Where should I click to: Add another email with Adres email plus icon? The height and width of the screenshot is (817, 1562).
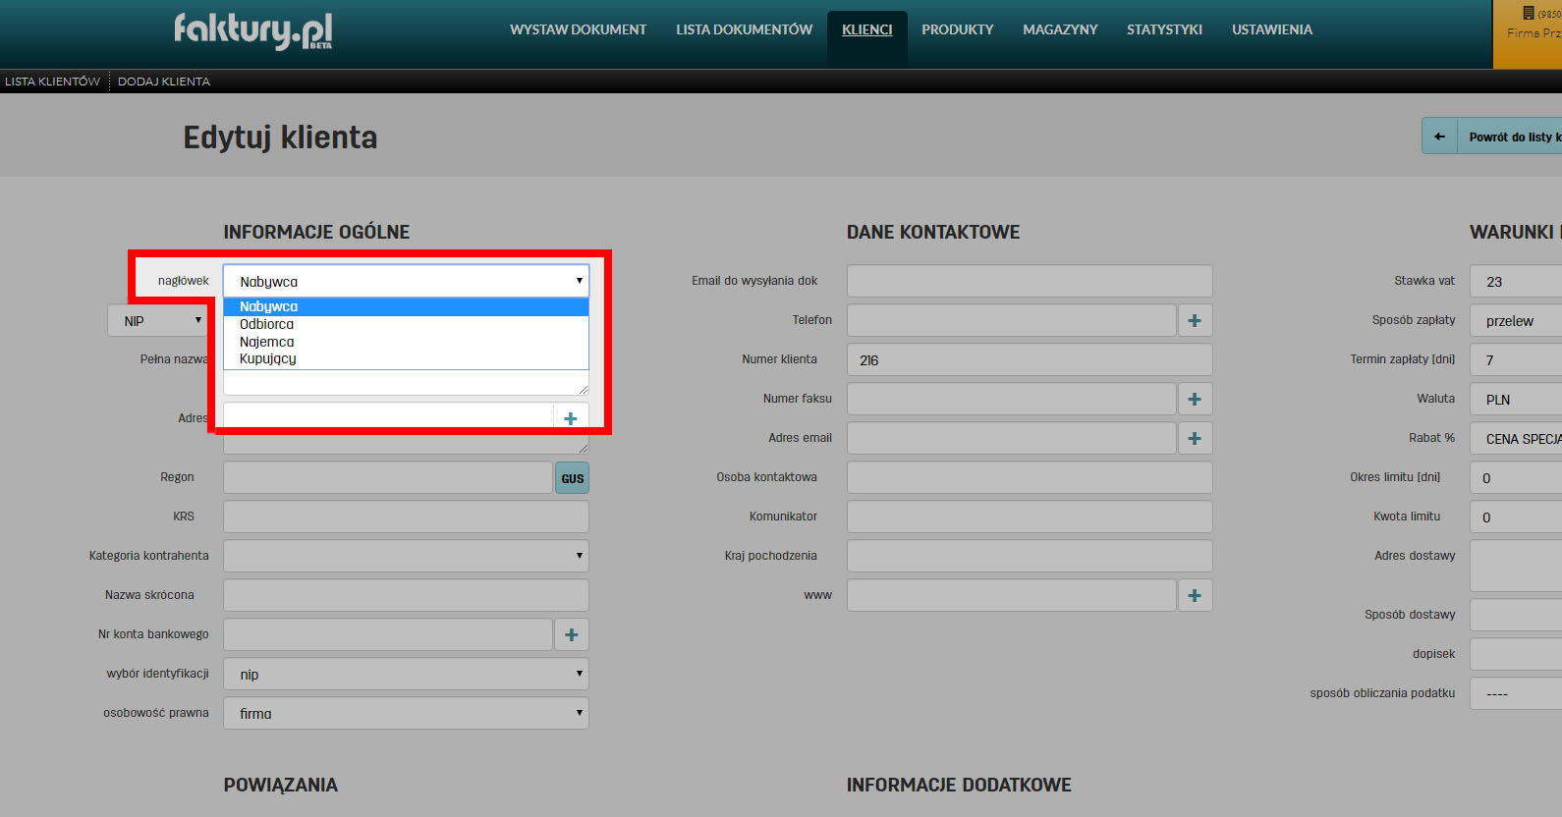tap(1195, 438)
